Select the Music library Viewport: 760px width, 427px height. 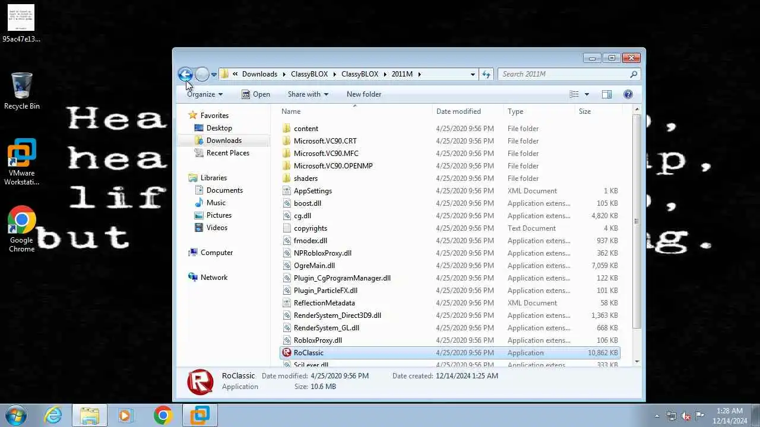pos(216,203)
